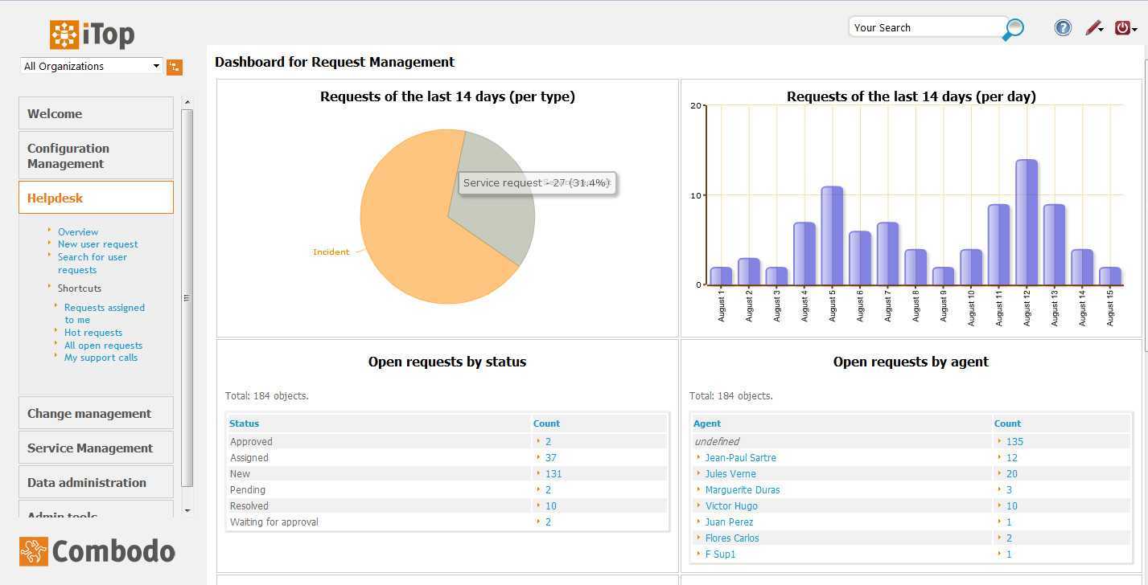Click the magnifier search icon
1148x585 pixels.
tap(1014, 30)
